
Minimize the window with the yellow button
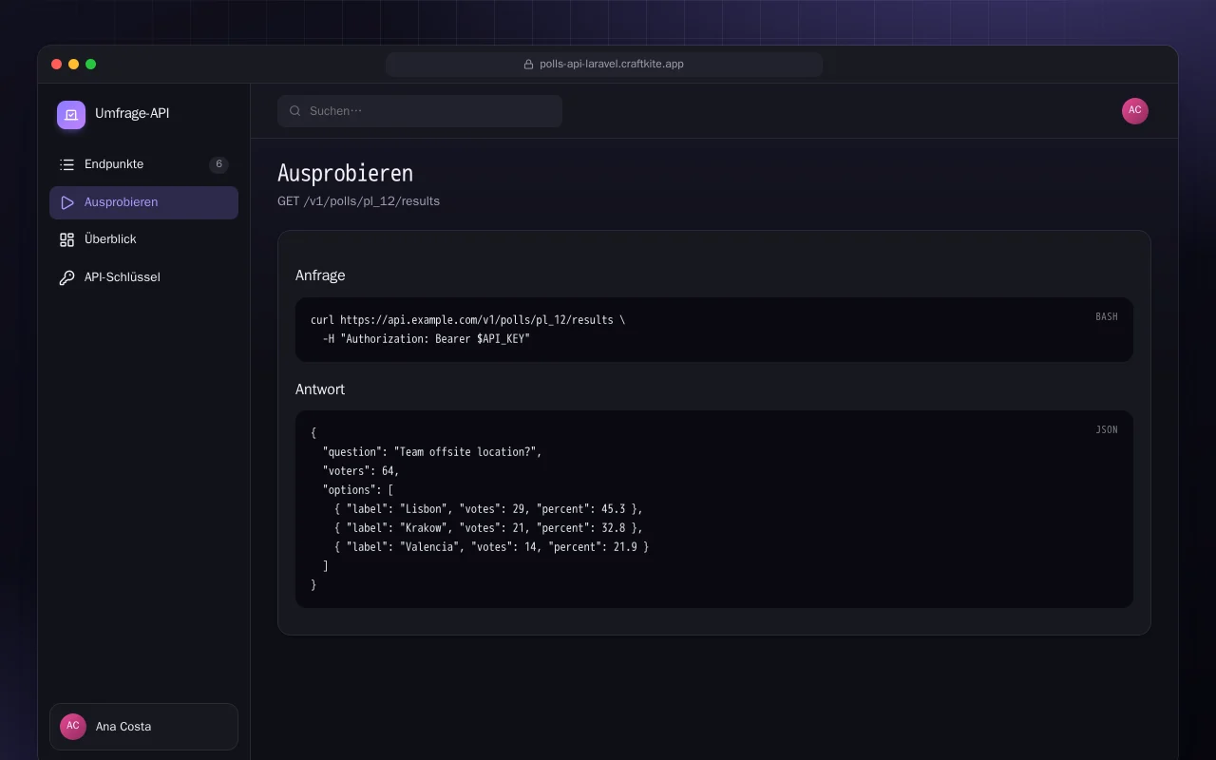[x=74, y=65]
